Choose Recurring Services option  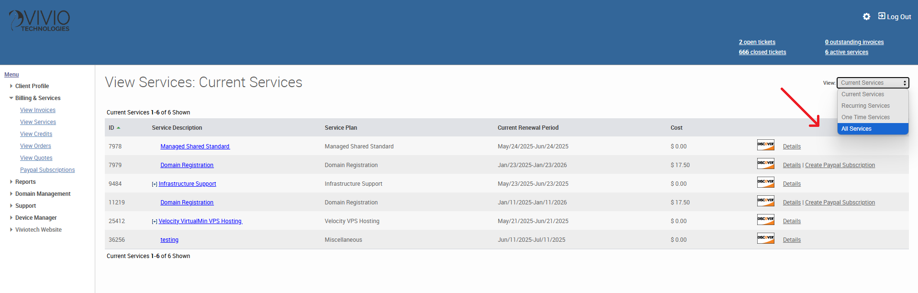pos(865,106)
